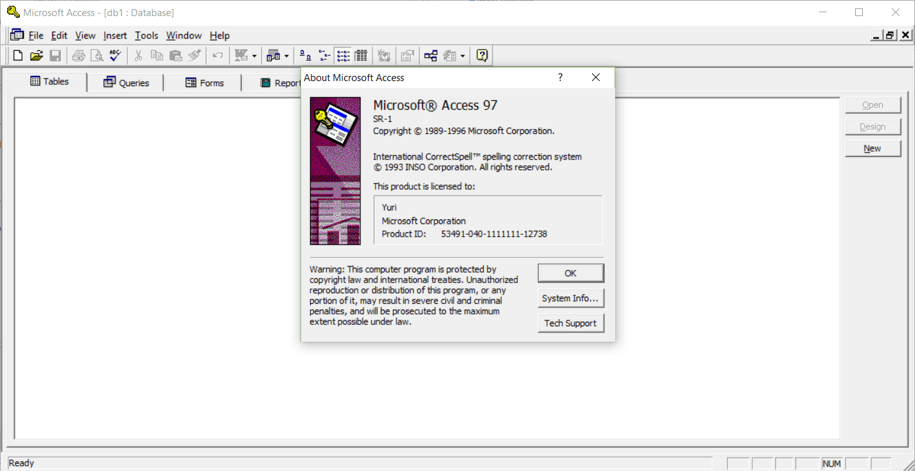Open an existing database file
This screenshot has height=471, width=915.
click(37, 55)
